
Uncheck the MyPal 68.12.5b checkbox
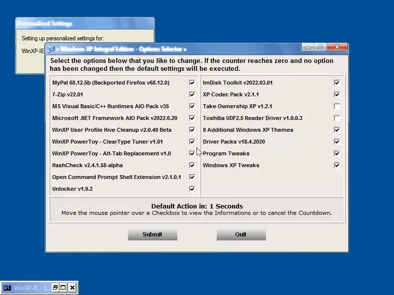click(x=192, y=83)
